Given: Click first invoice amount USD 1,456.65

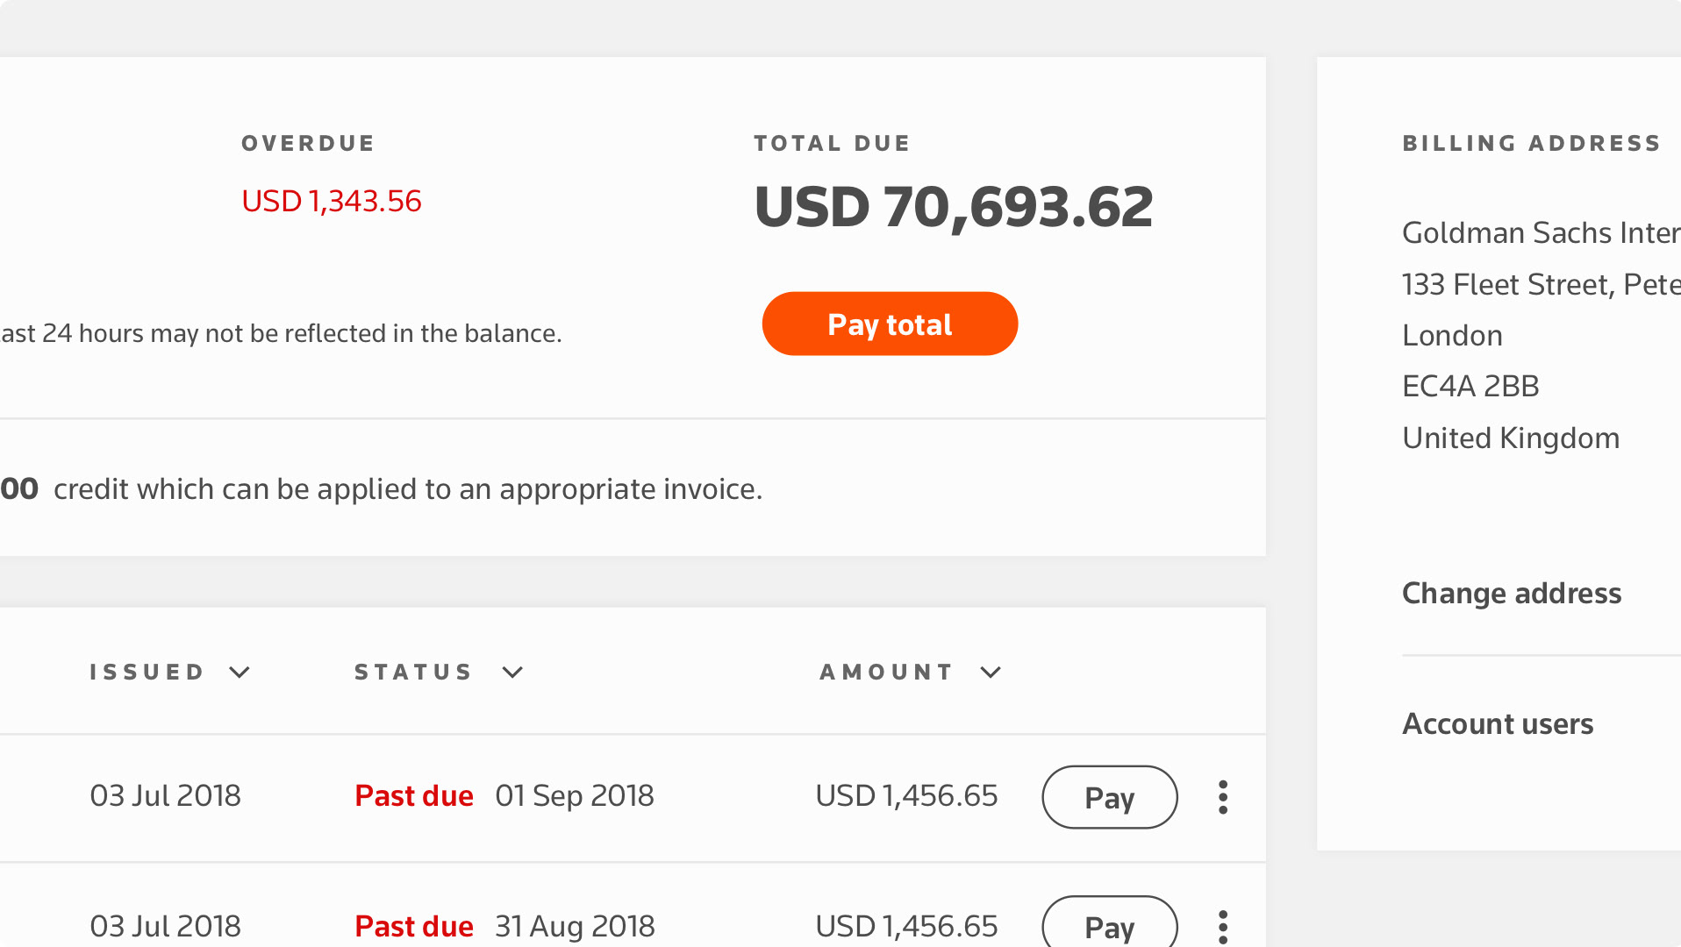Looking at the screenshot, I should tap(906, 796).
